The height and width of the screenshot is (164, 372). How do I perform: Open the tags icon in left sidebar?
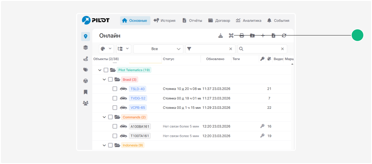[85, 70]
